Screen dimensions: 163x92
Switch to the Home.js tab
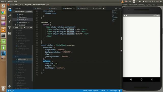pos(54,8)
